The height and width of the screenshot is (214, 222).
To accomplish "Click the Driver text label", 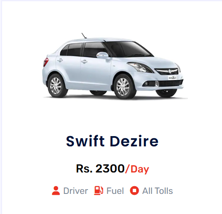I will (x=76, y=191).
